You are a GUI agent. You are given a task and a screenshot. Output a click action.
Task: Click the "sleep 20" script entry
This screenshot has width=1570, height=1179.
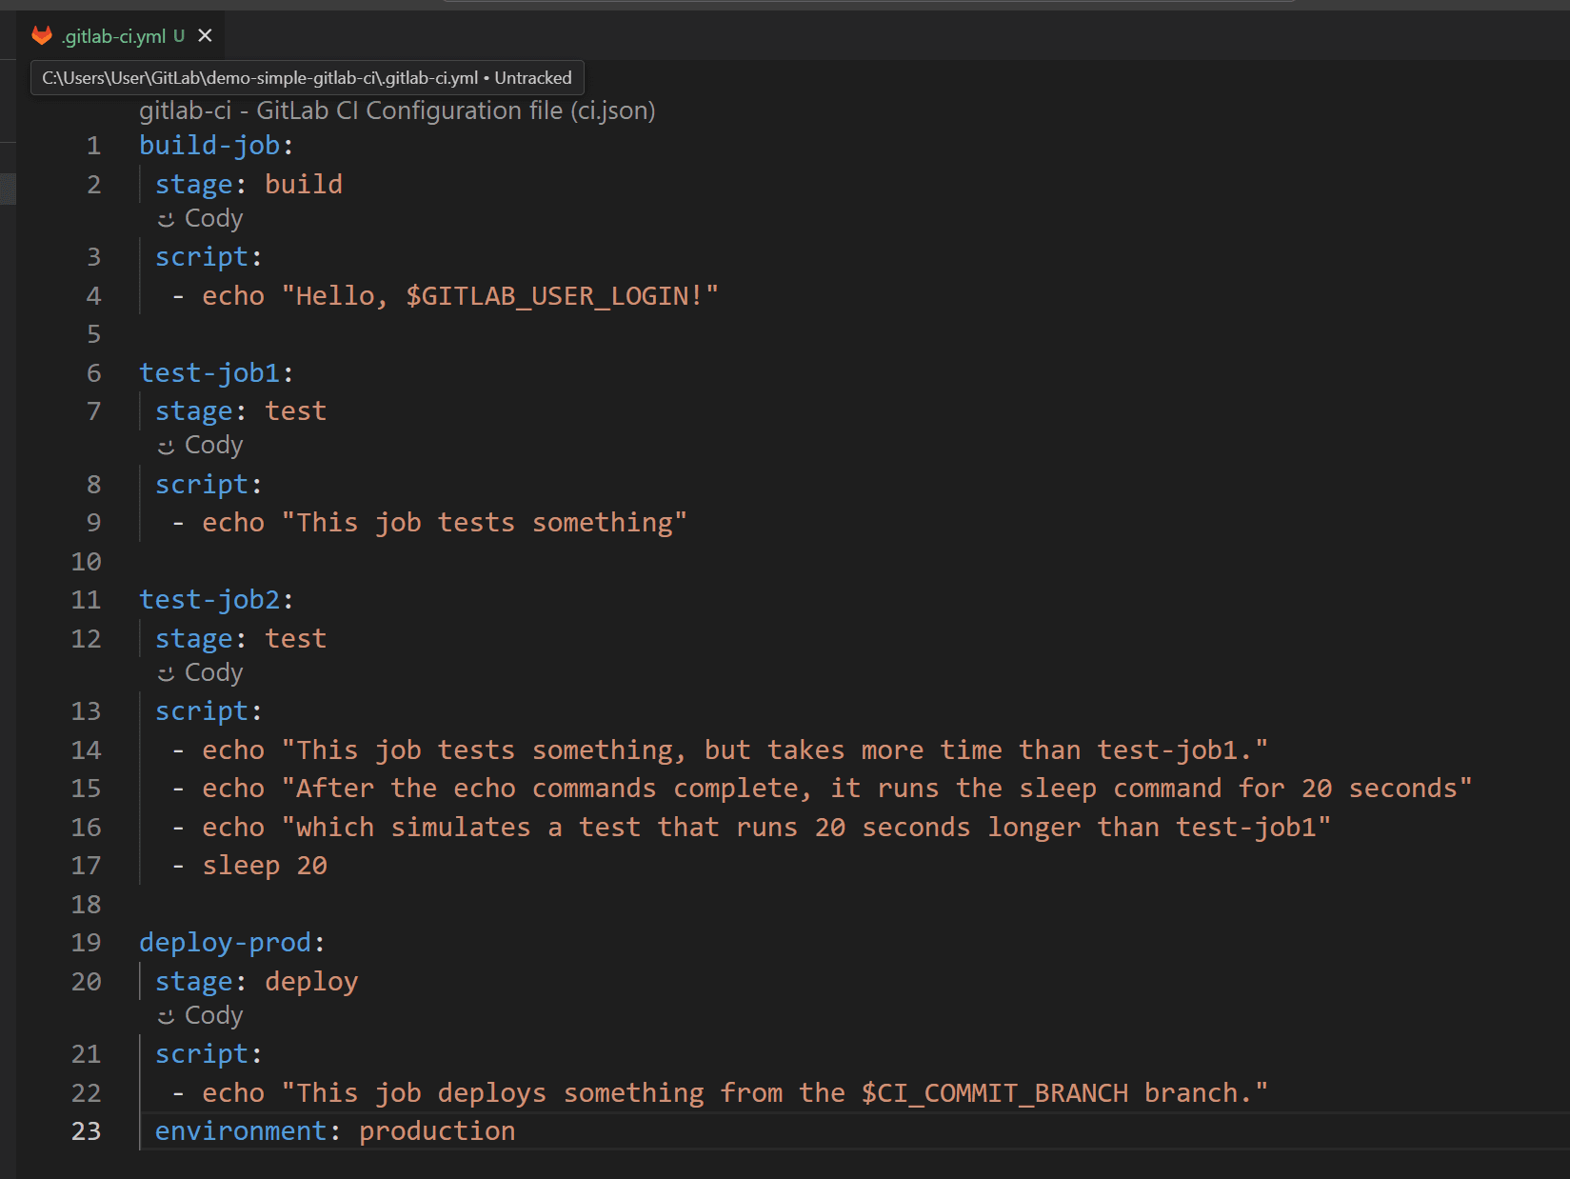[x=265, y=865]
